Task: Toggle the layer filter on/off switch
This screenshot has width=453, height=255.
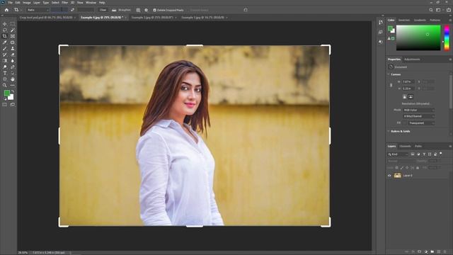Action: click(x=441, y=154)
